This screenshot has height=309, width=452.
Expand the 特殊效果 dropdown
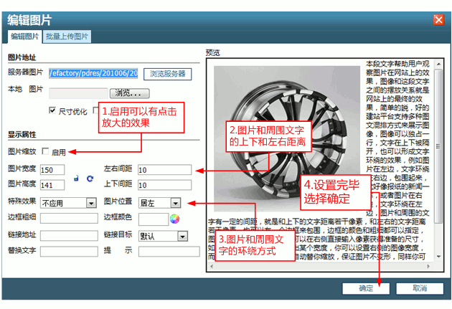click(91, 203)
